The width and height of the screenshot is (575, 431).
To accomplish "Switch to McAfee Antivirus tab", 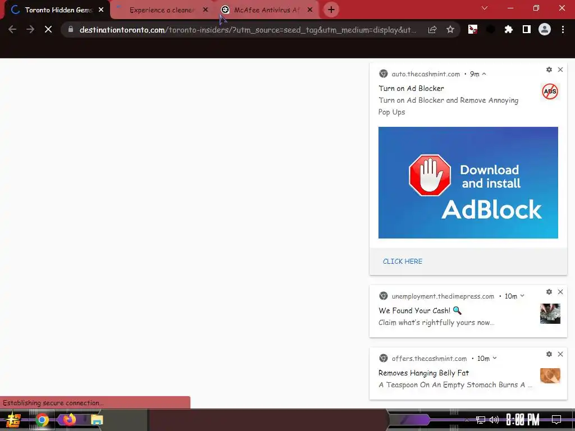I will tap(267, 10).
